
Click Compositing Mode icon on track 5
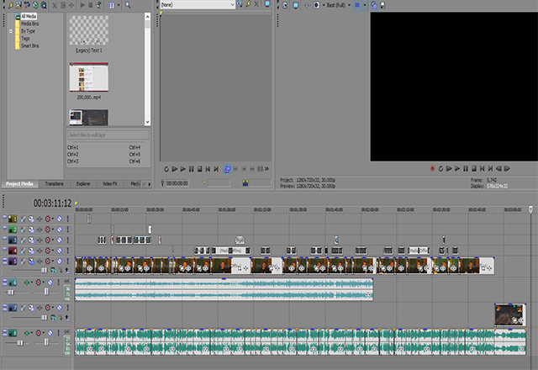(53, 271)
